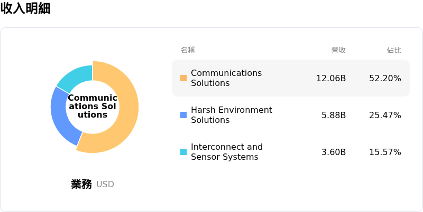Select the blue donut chart segment
Viewport: 423px width, 212px height.
coord(60,119)
